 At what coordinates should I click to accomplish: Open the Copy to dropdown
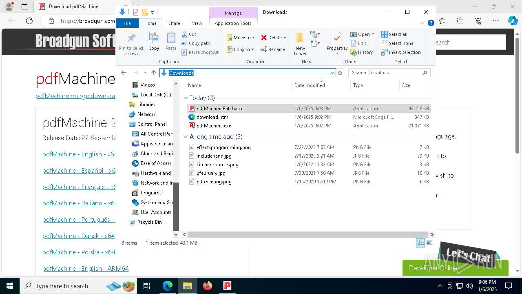241,49
